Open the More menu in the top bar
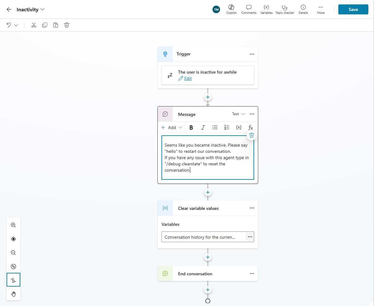 click(320, 9)
